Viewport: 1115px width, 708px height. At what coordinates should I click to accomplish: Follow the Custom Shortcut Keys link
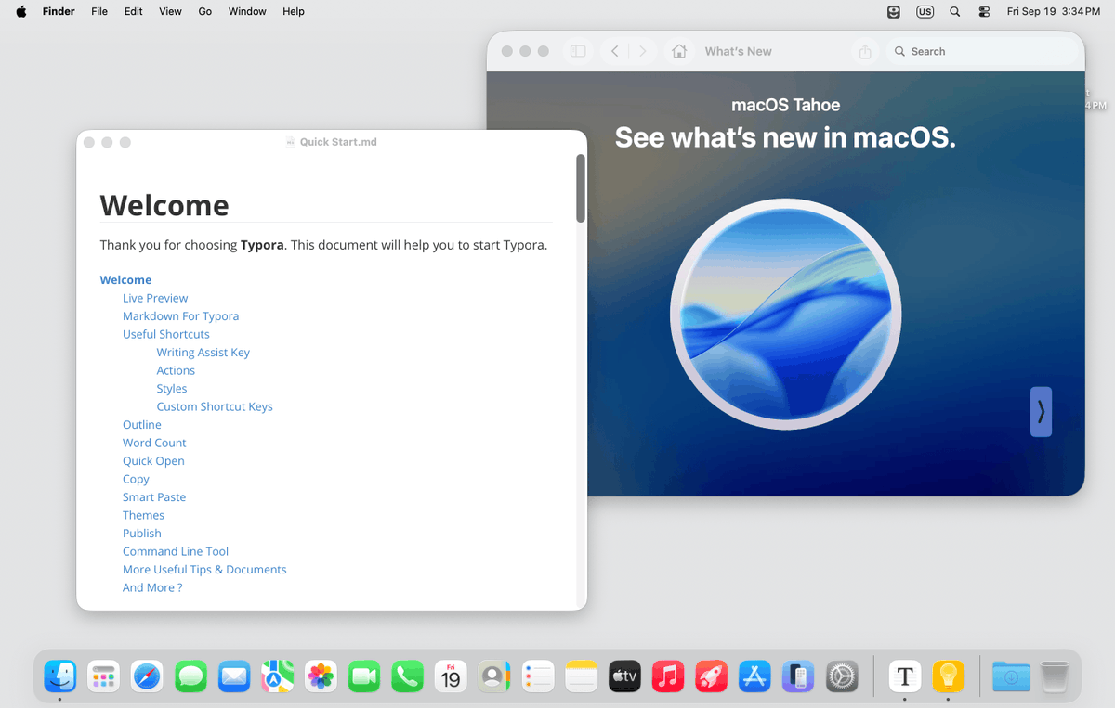(x=215, y=406)
